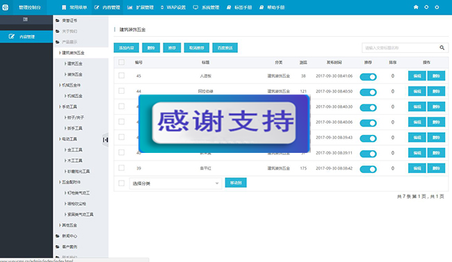Select the 木工工具 subcategory

pyautogui.click(x=74, y=161)
